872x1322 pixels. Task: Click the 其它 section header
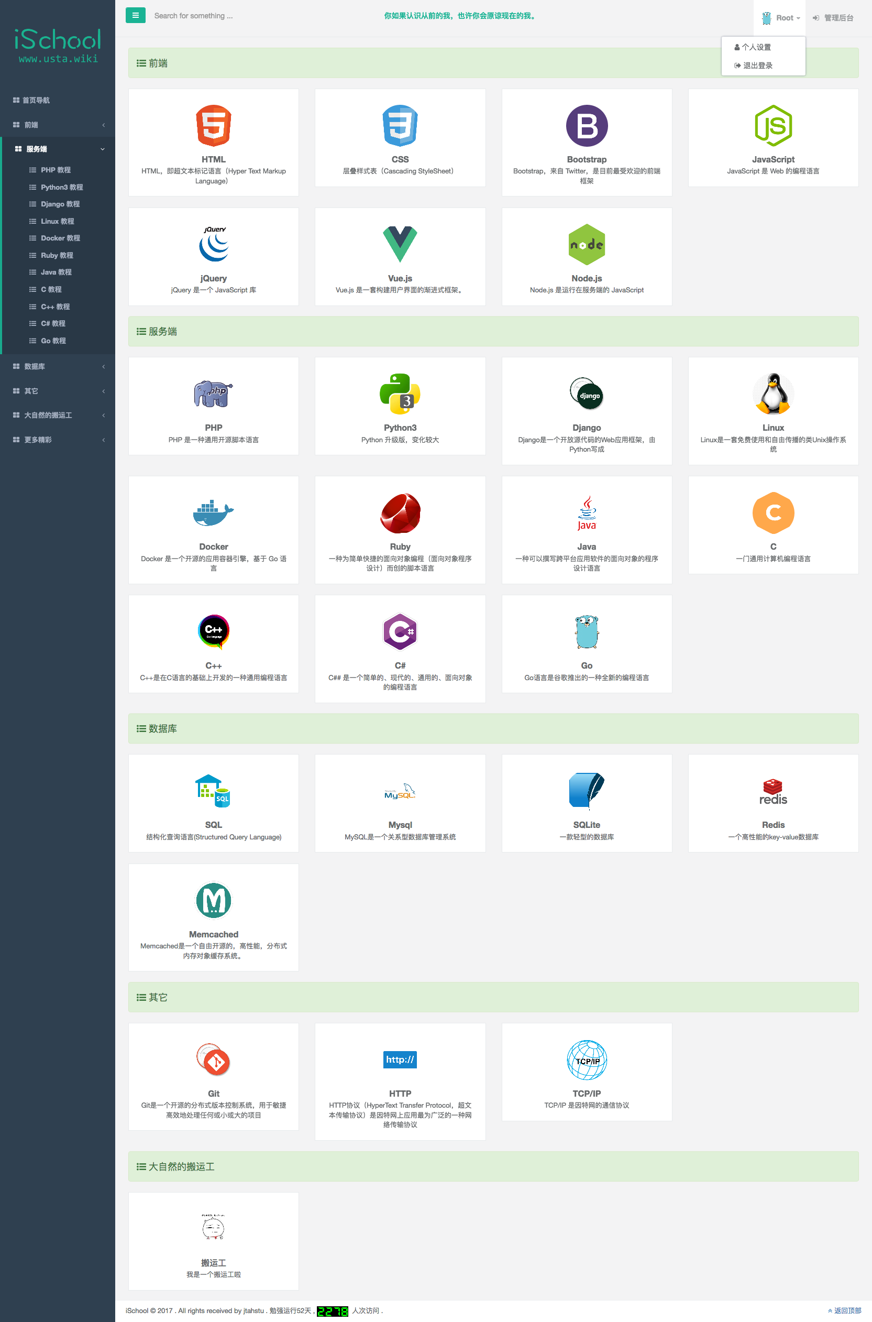(493, 997)
